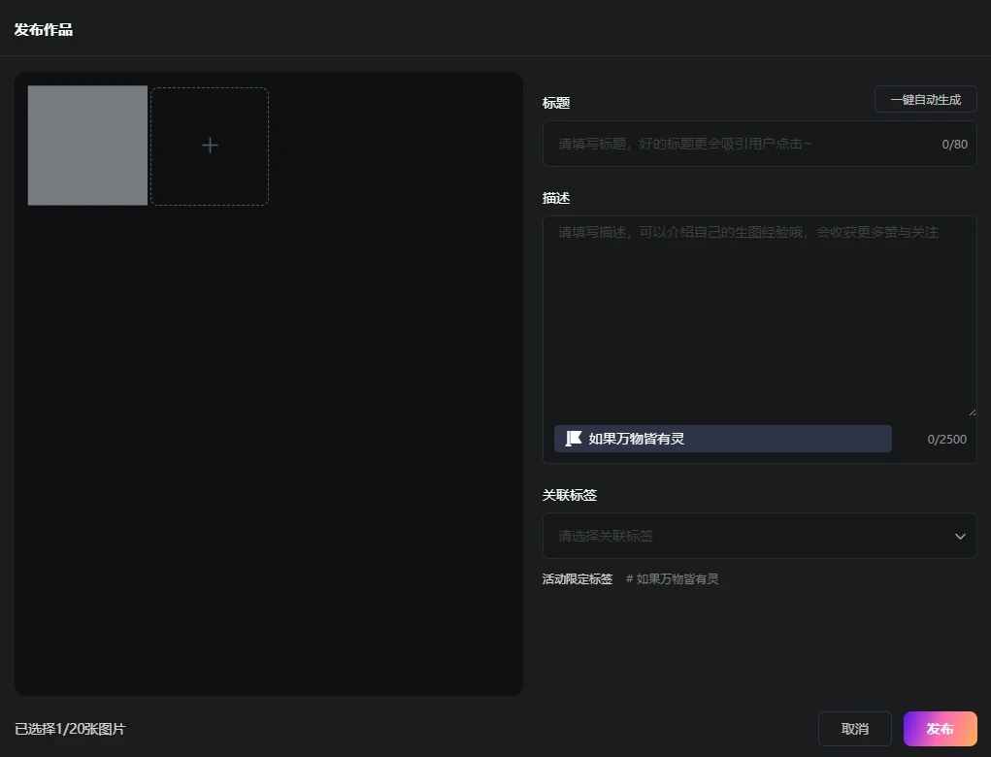Click the description box resize handle
The image size is (991, 757).
coord(972,411)
